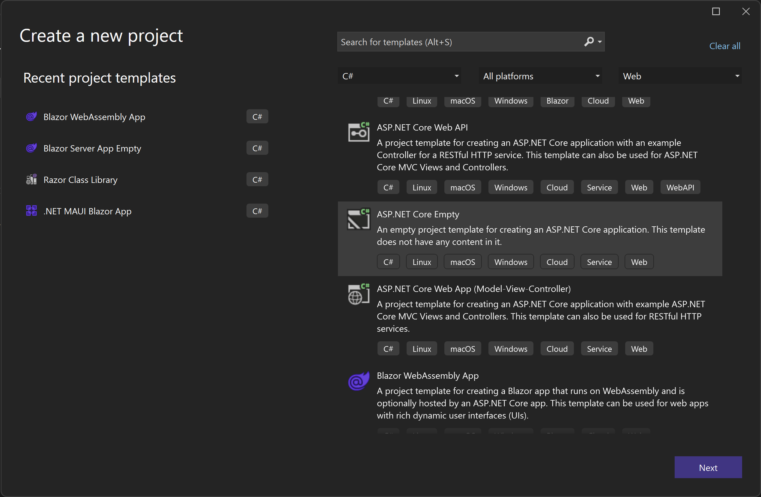The height and width of the screenshot is (497, 761).
Task: Open the All platforms filter dropdown
Action: [x=540, y=76]
